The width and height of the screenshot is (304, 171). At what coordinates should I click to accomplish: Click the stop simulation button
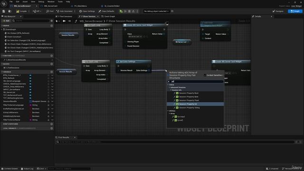(x=129, y=11)
